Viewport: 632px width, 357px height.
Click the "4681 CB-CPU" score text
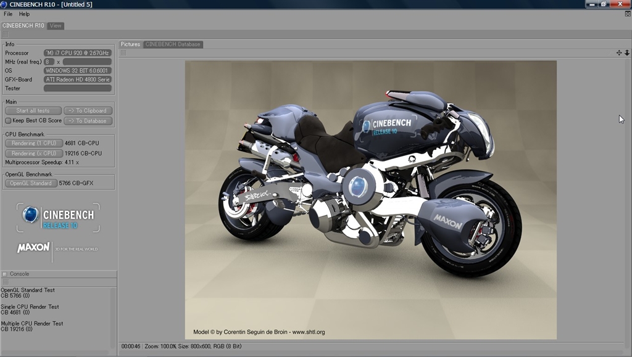click(82, 143)
